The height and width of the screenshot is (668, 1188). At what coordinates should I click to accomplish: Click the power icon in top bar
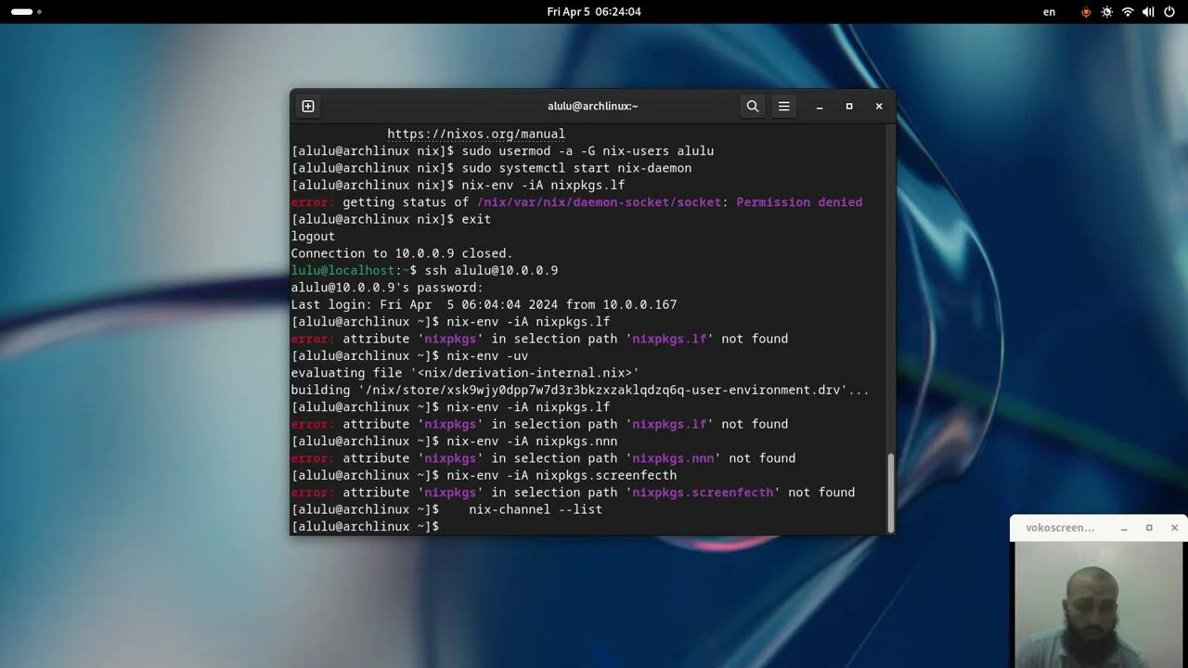[x=1169, y=12]
